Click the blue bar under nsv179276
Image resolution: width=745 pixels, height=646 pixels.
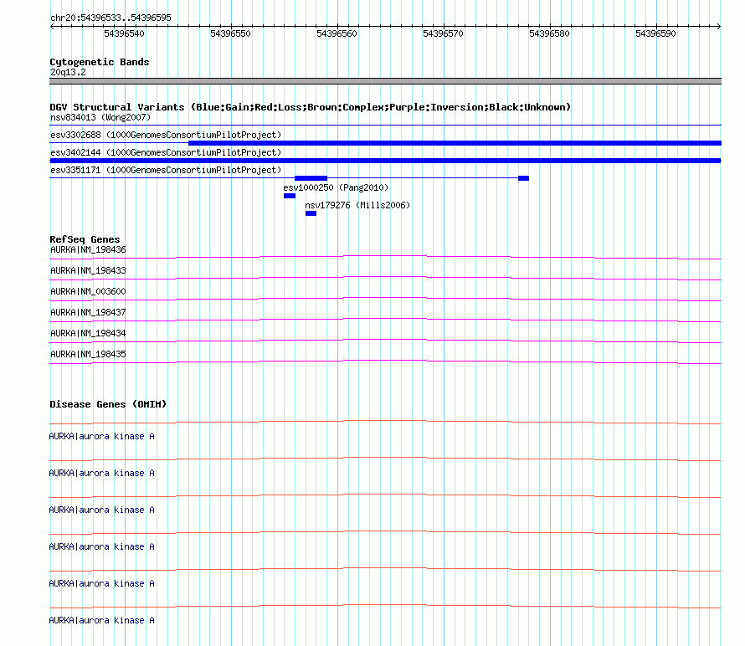pos(311,213)
